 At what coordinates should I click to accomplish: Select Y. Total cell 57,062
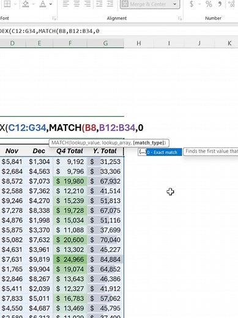(x=105, y=298)
